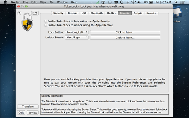Switch to the General tab
Screen dimensions: 189x118
(72, 13)
